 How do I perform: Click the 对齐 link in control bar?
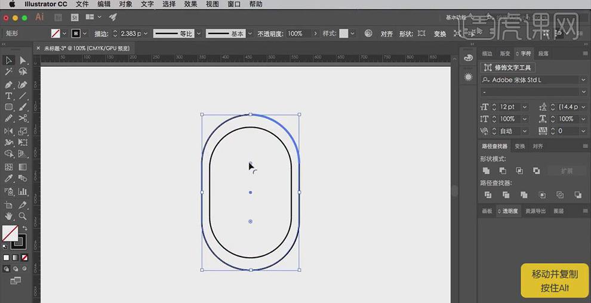pyautogui.click(x=387, y=34)
